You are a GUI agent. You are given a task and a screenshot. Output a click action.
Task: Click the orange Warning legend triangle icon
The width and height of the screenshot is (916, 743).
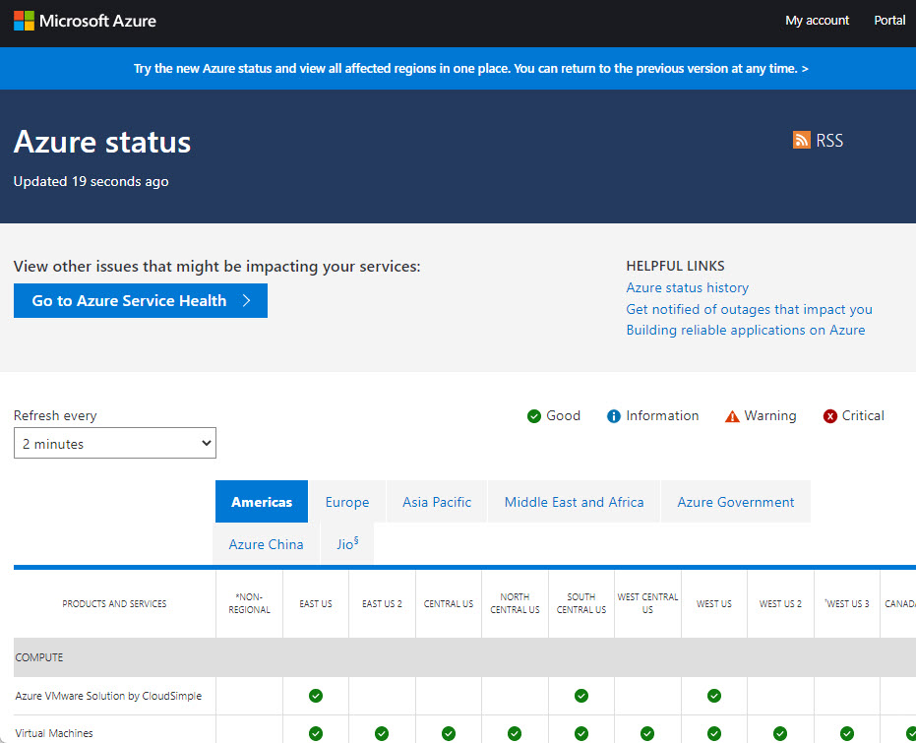732,416
